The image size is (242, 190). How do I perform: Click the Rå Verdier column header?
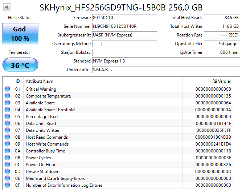221,81
